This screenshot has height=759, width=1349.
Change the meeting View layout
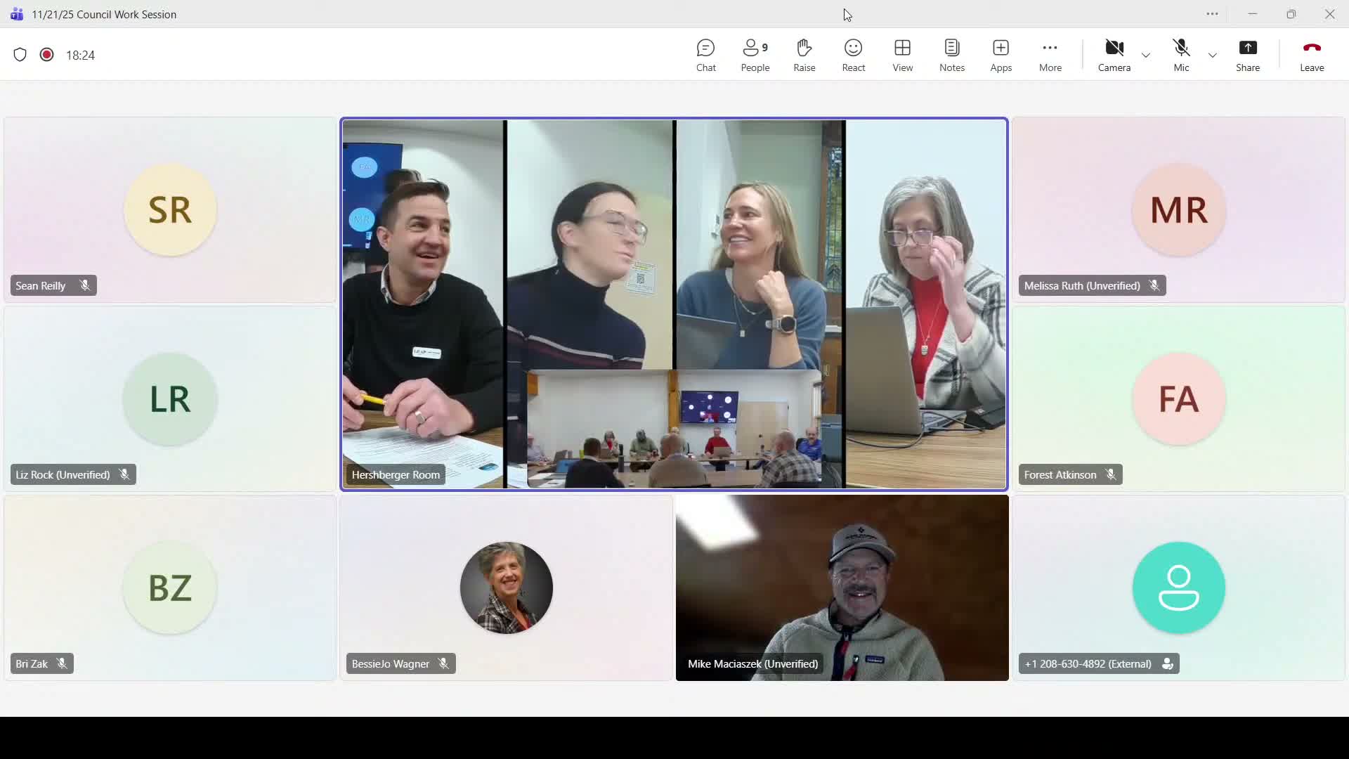click(902, 55)
